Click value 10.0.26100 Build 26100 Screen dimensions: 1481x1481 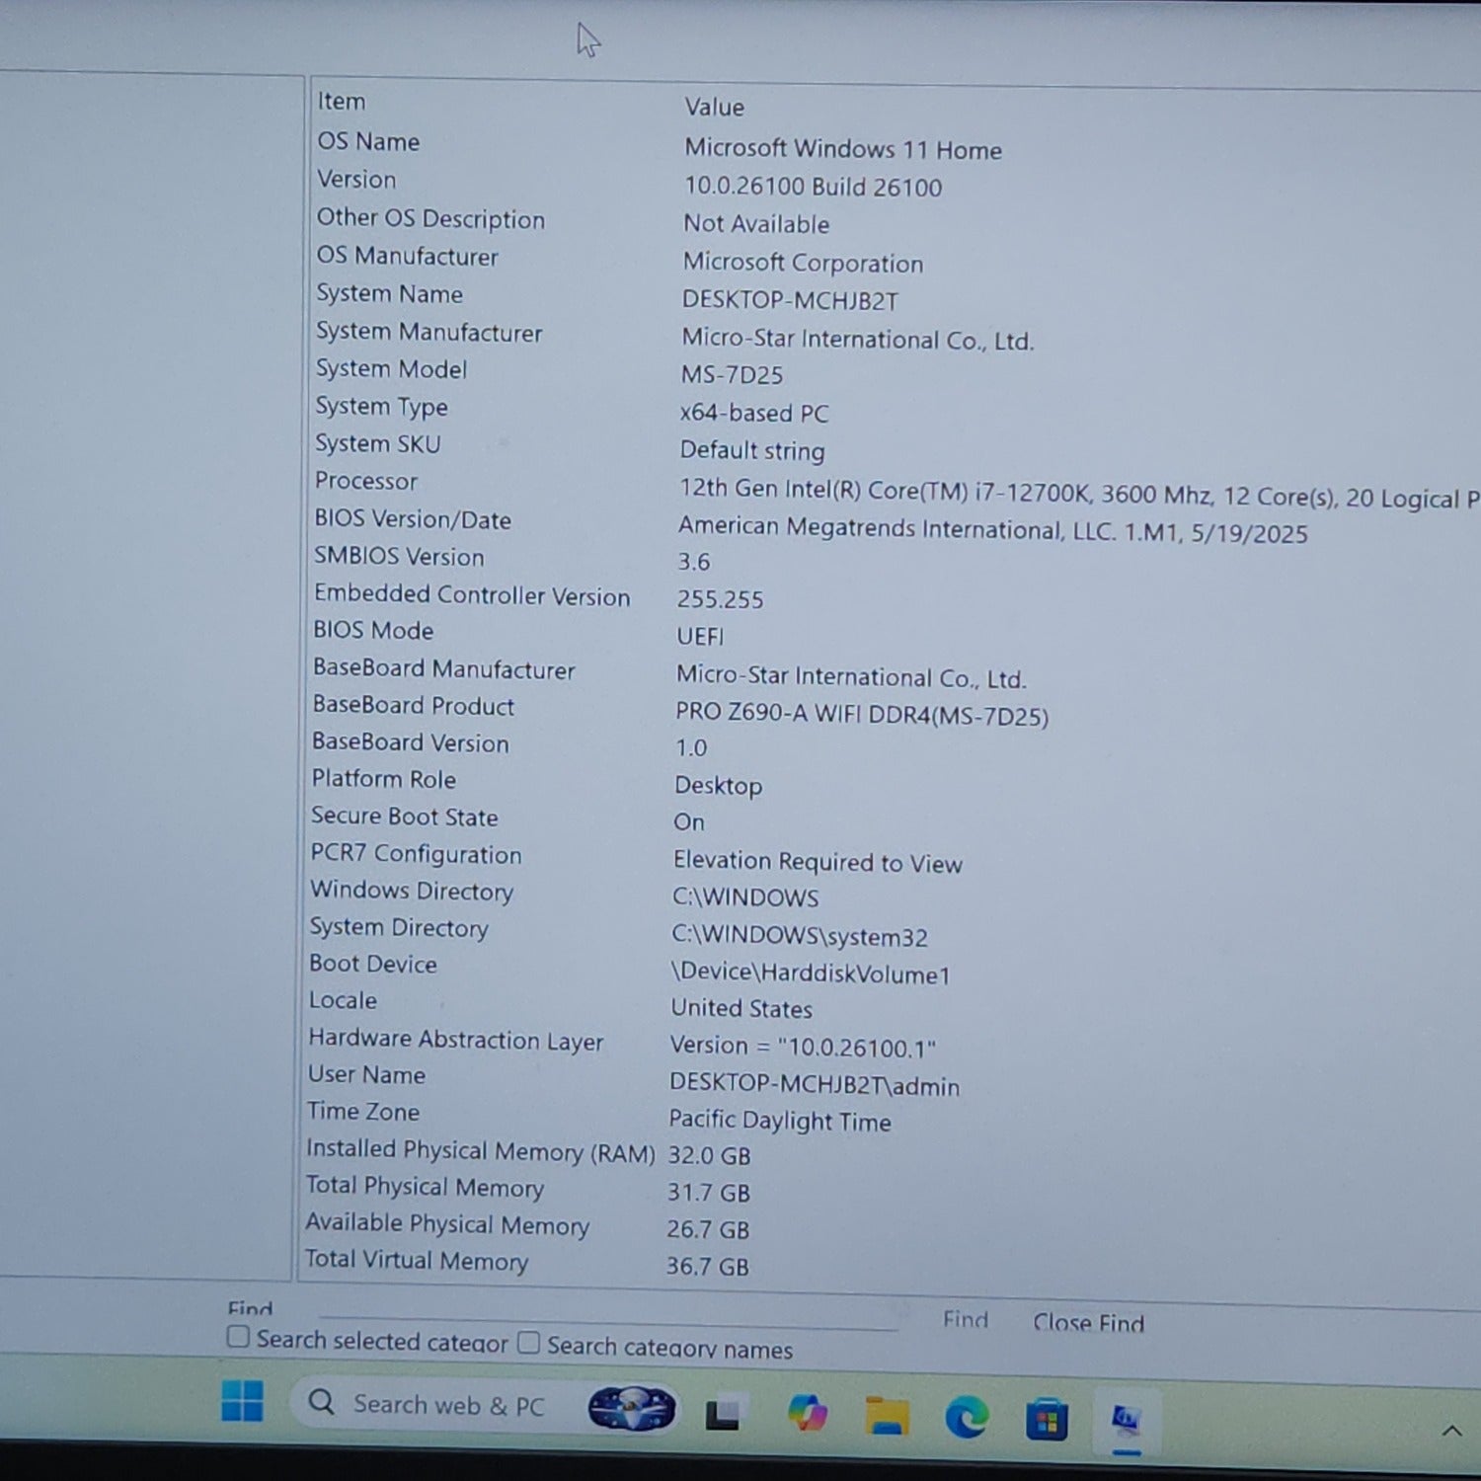tap(813, 187)
